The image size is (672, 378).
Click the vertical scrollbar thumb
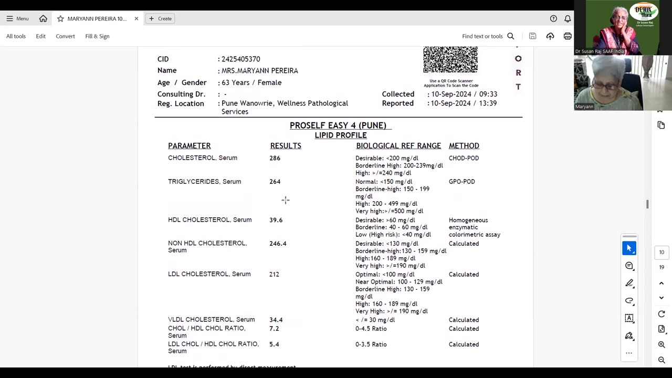click(x=647, y=204)
